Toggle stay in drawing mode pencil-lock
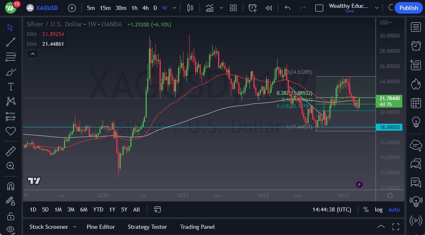Viewport: 425px width, 235px height. pos(11,201)
